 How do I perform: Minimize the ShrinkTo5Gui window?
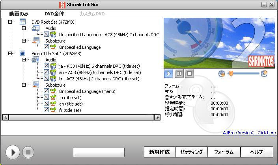(x=264, y=5)
